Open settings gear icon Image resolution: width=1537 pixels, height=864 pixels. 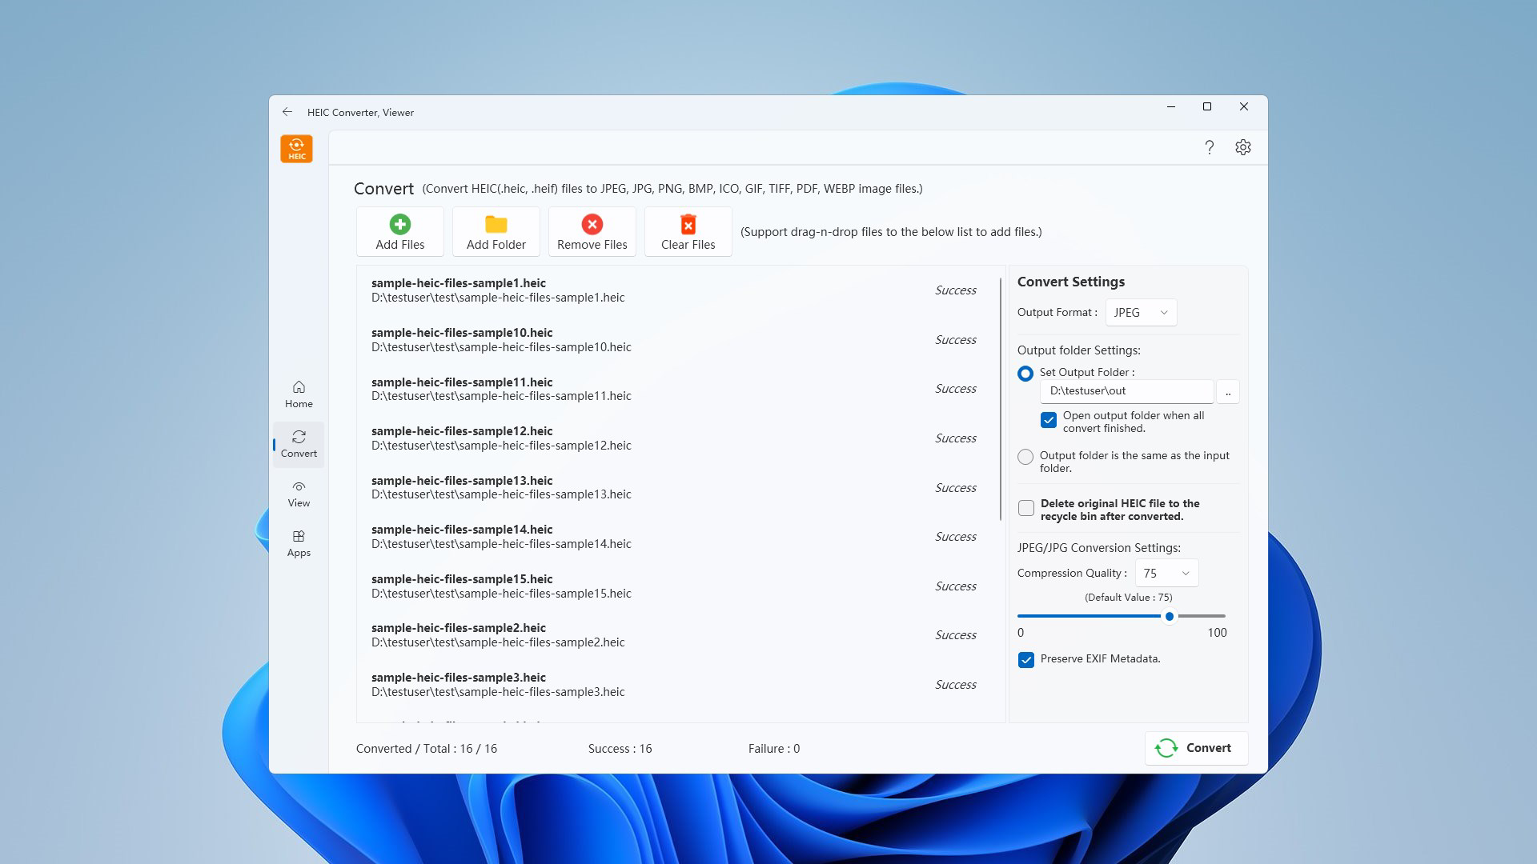coord(1242,147)
